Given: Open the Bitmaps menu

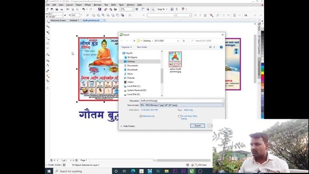Looking at the screenshot, I should click(x=98, y=5).
